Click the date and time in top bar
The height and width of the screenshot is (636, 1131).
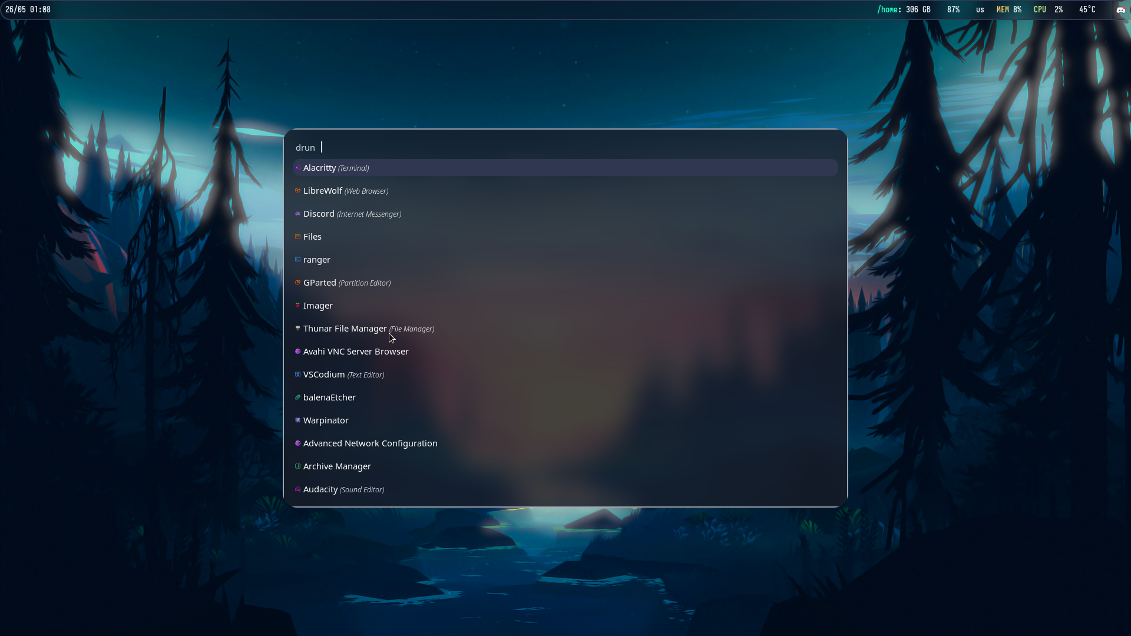[28, 9]
